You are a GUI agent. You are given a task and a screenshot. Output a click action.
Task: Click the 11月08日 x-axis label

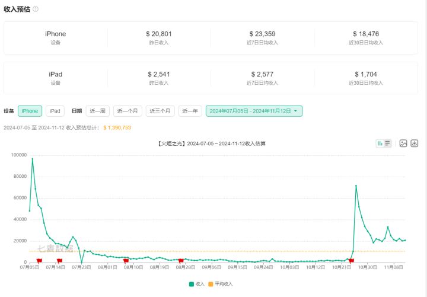[x=395, y=267]
